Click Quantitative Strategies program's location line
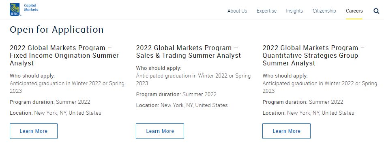Viewport: 384px width, 147px height. pyautogui.click(x=308, y=113)
